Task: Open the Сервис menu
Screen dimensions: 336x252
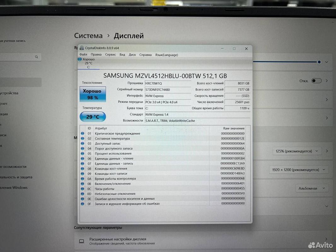Action: click(110, 55)
